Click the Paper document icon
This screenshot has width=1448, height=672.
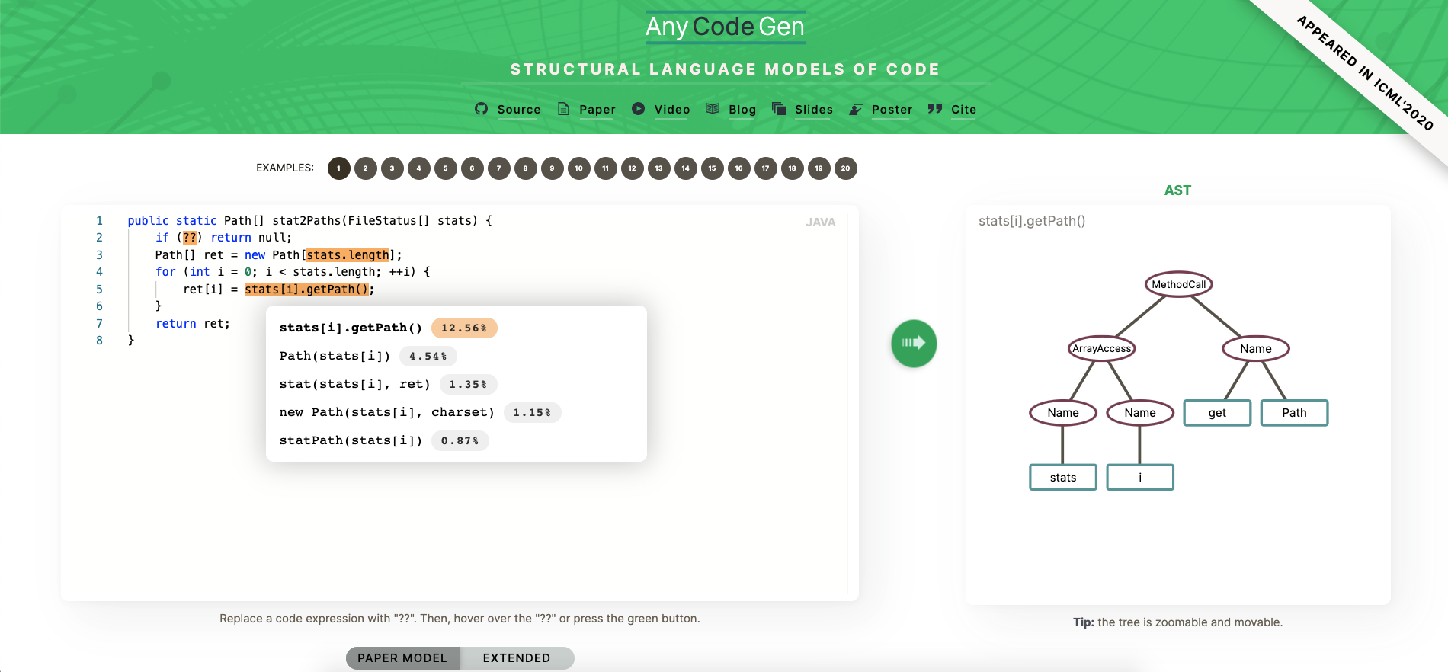click(563, 109)
